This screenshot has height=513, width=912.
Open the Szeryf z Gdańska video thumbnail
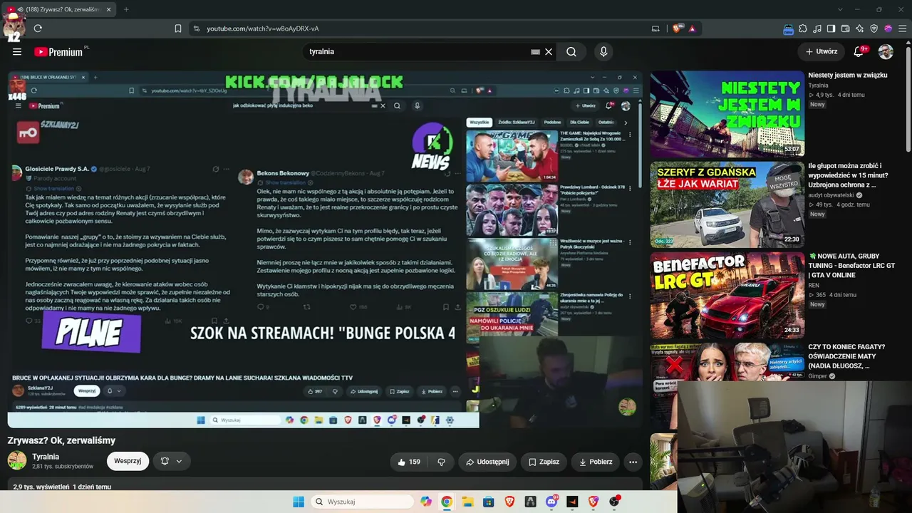pyautogui.click(x=727, y=204)
